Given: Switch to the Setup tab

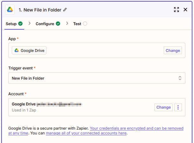Looking at the screenshot, I should (14, 24).
